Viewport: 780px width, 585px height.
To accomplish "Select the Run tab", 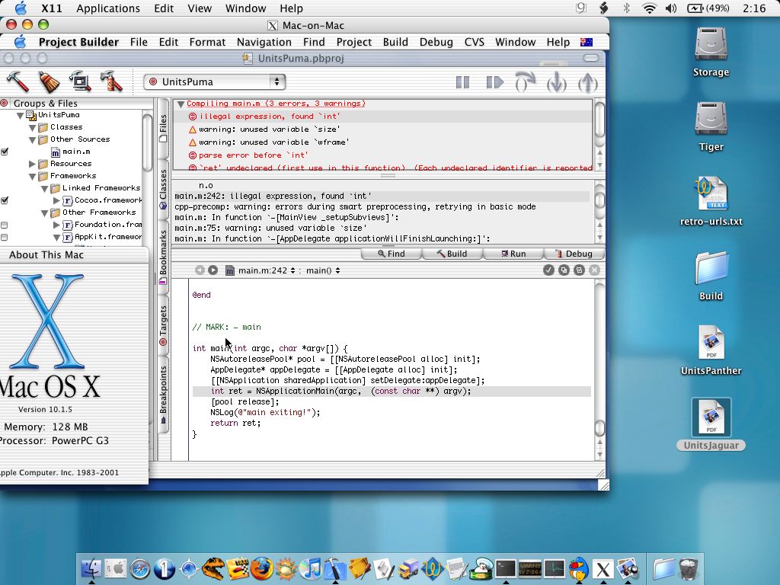I will [x=512, y=254].
